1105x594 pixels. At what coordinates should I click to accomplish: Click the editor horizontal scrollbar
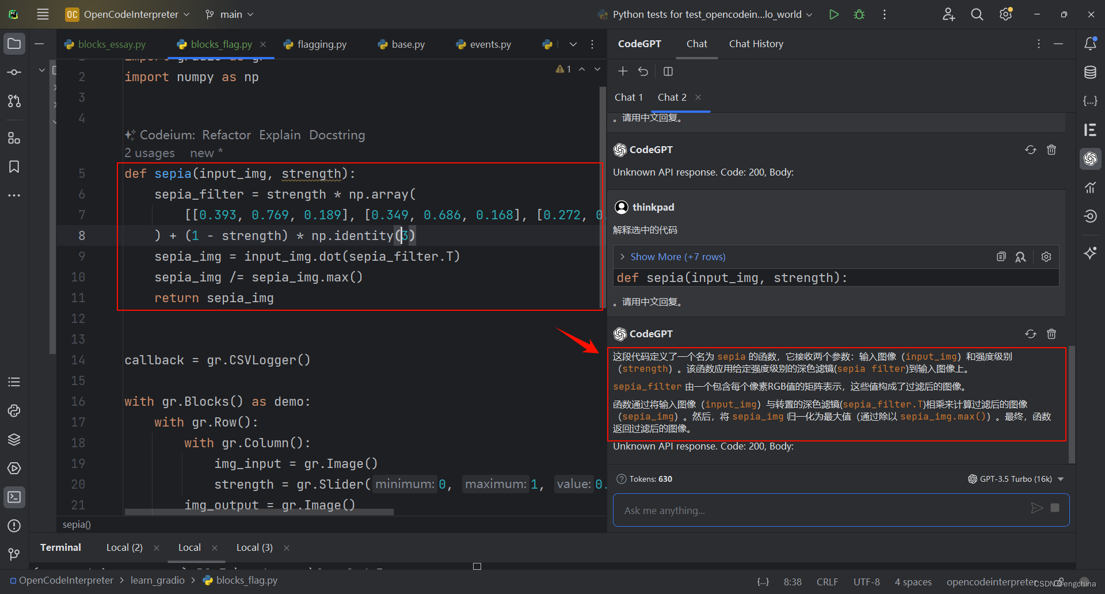[x=259, y=512]
